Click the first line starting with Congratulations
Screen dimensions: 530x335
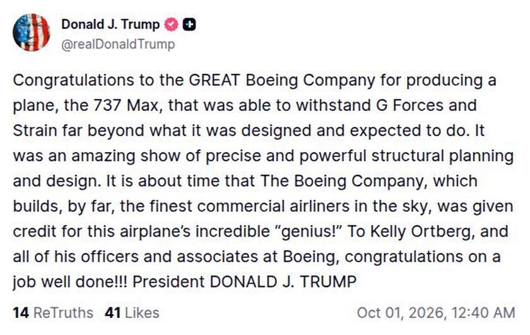tap(254, 81)
